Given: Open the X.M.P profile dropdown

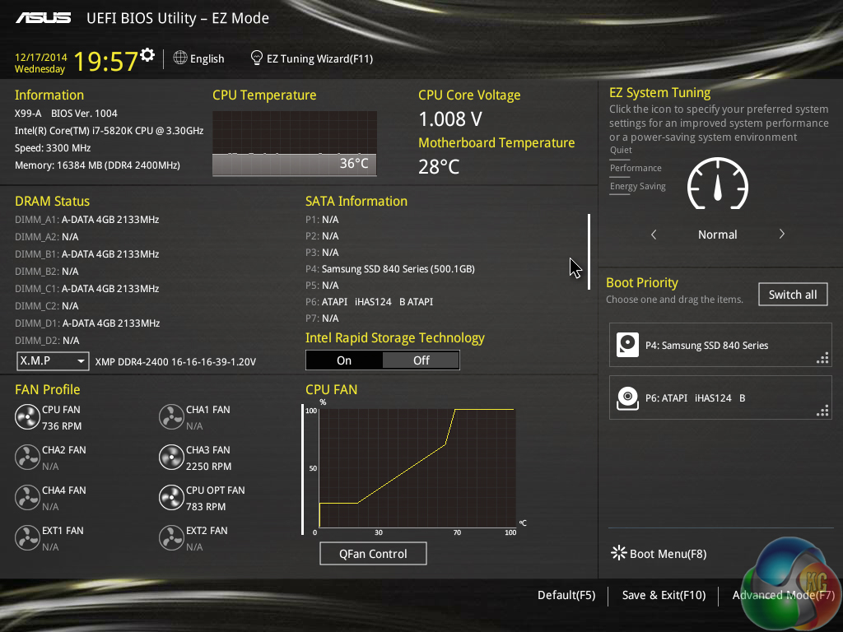Looking at the screenshot, I should click(53, 361).
